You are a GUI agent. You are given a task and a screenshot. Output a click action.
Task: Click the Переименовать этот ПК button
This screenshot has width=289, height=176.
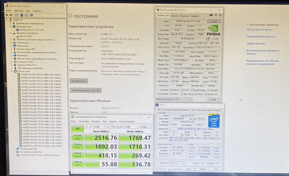click(86, 91)
